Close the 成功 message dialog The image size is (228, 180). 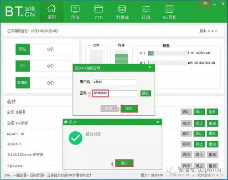pyautogui.click(x=158, y=122)
